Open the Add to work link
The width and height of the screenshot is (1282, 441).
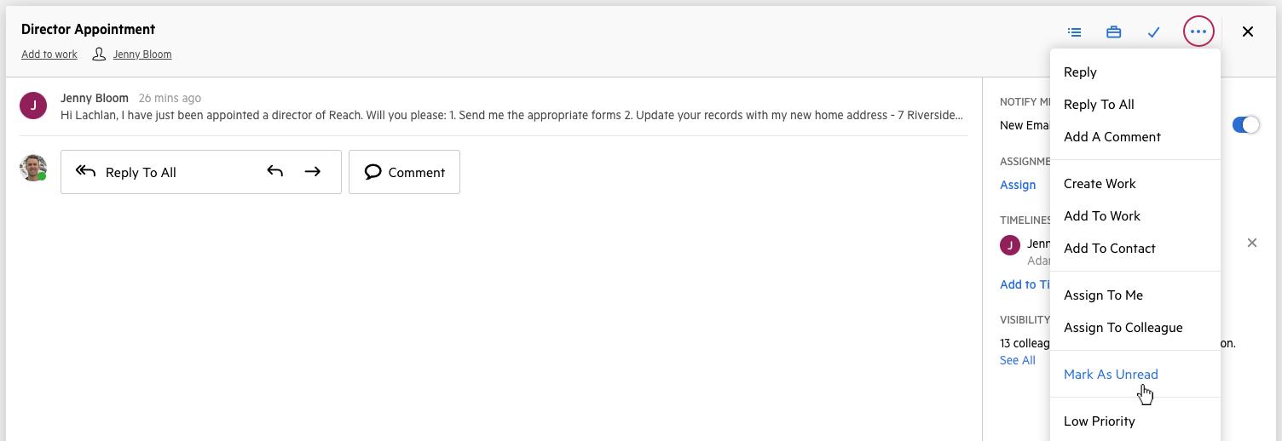(49, 54)
